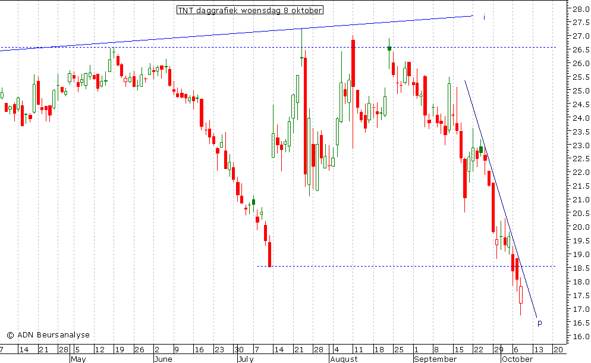Pick the 20.0 price axis value

tap(581, 227)
